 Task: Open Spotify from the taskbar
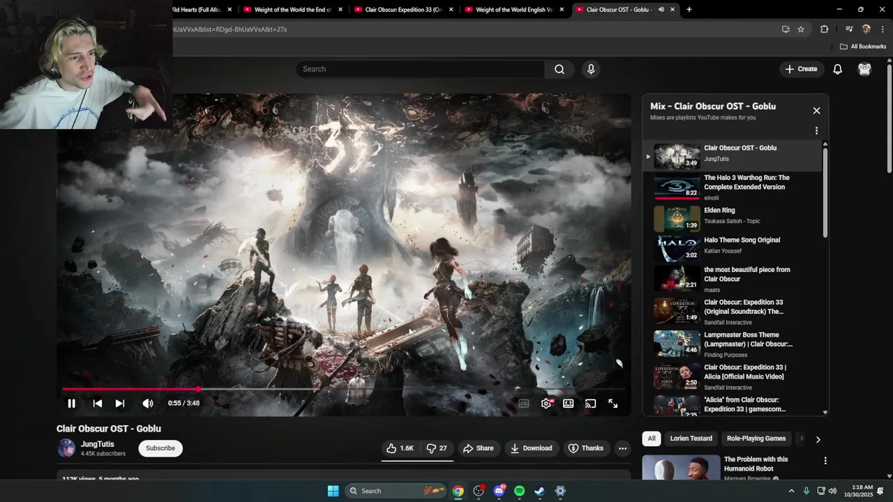519,491
